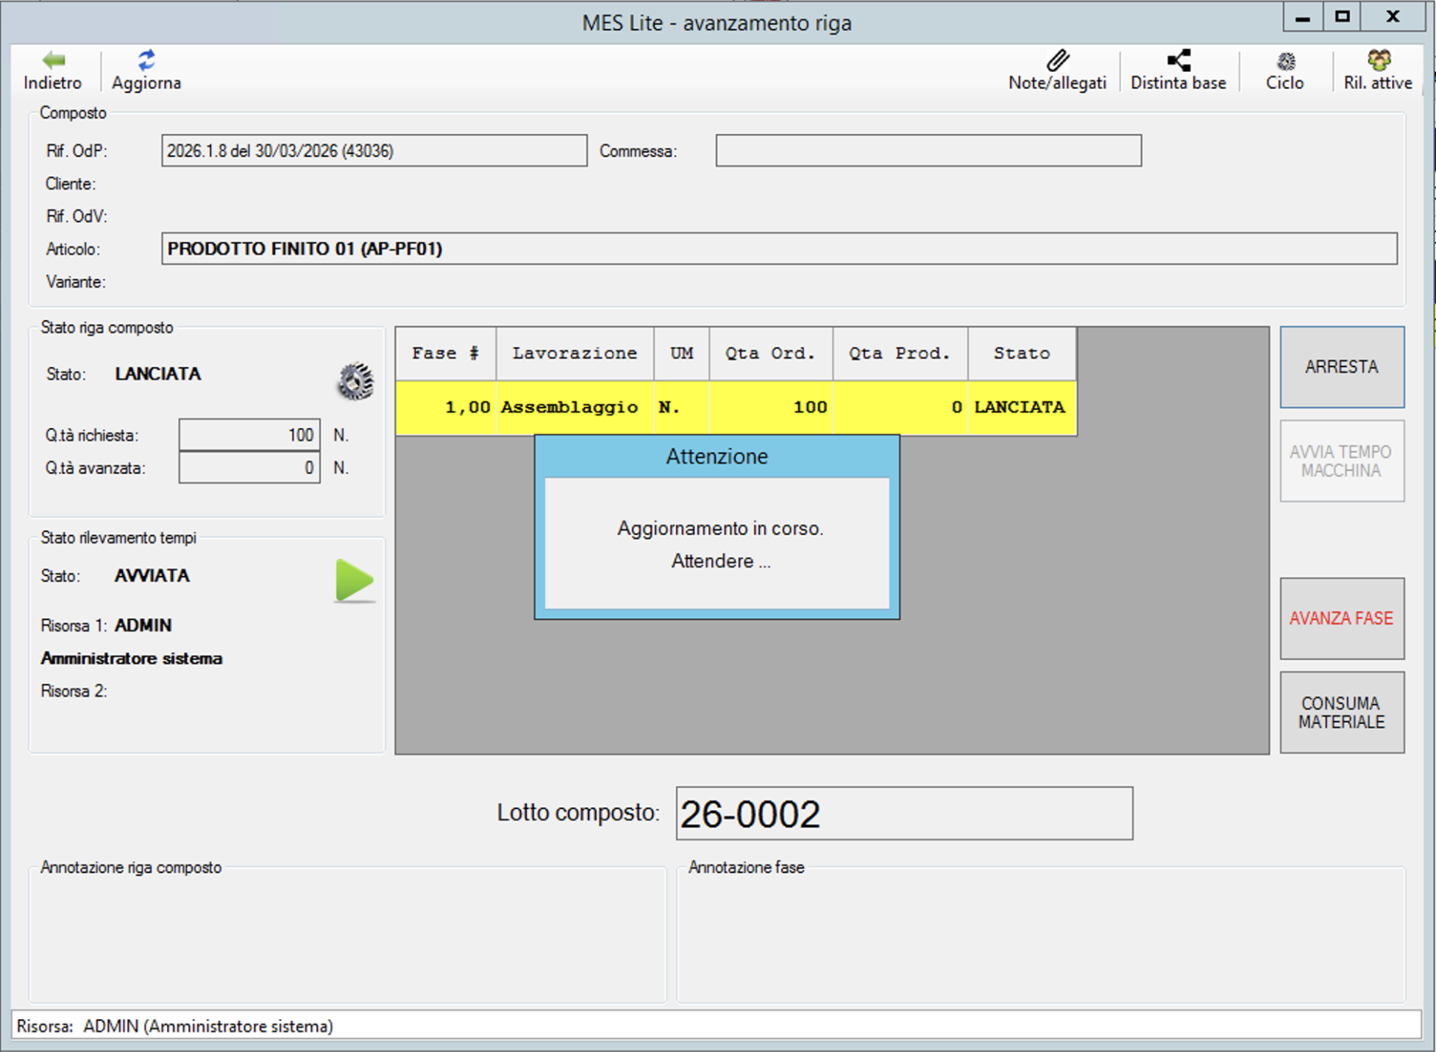Click the Commessa input field
Screen dimensions: 1436x1052
[x=928, y=151]
